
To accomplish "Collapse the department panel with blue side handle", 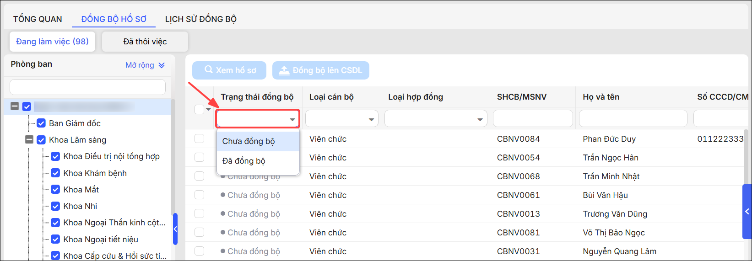I will coord(175,229).
